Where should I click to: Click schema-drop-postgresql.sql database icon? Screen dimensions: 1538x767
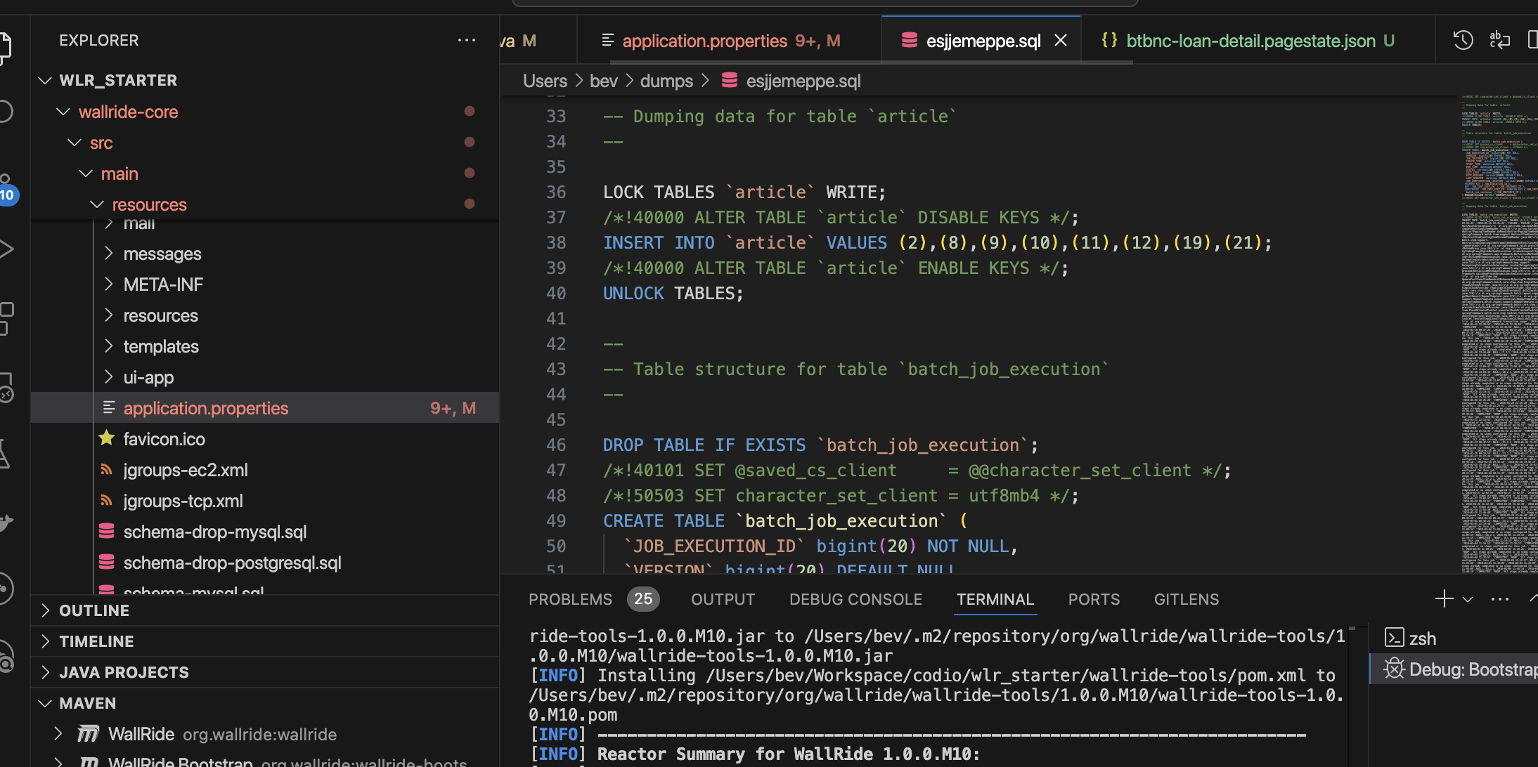[x=107, y=562]
